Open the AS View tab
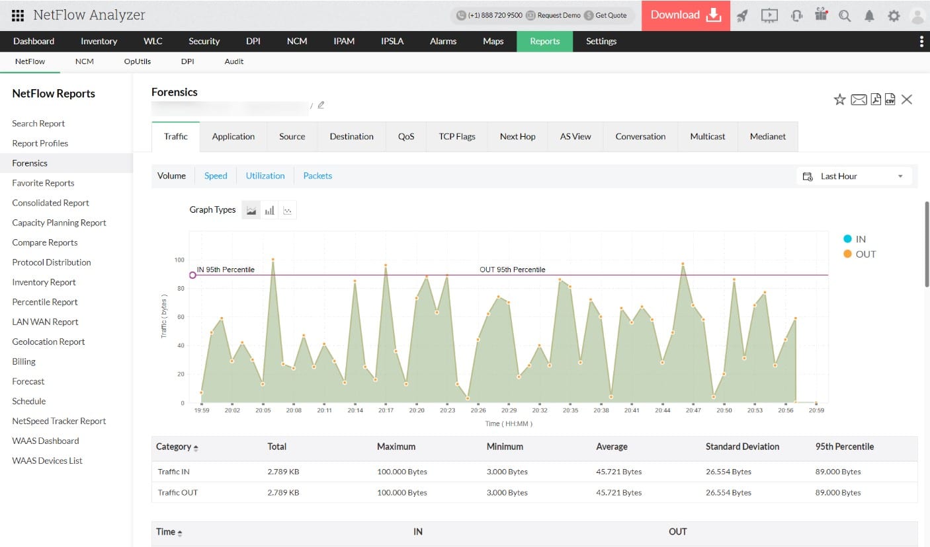This screenshot has width=930, height=547. coord(575,137)
